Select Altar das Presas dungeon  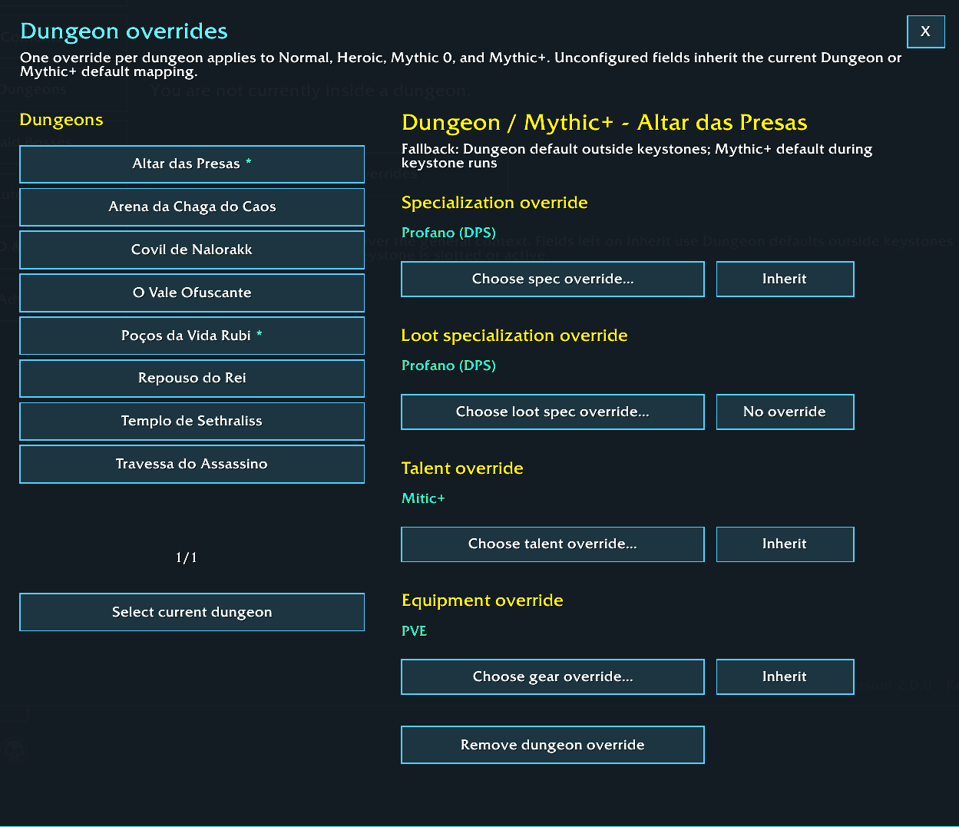tap(192, 164)
